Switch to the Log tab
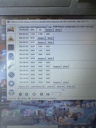Viewport: 96px width, 128px height. tap(50, 27)
